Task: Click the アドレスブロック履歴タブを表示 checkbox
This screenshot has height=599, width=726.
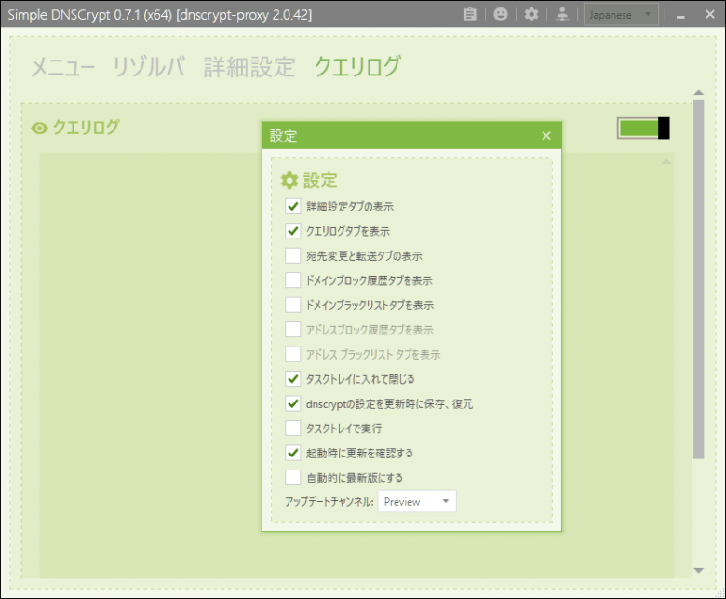Action: [292, 330]
